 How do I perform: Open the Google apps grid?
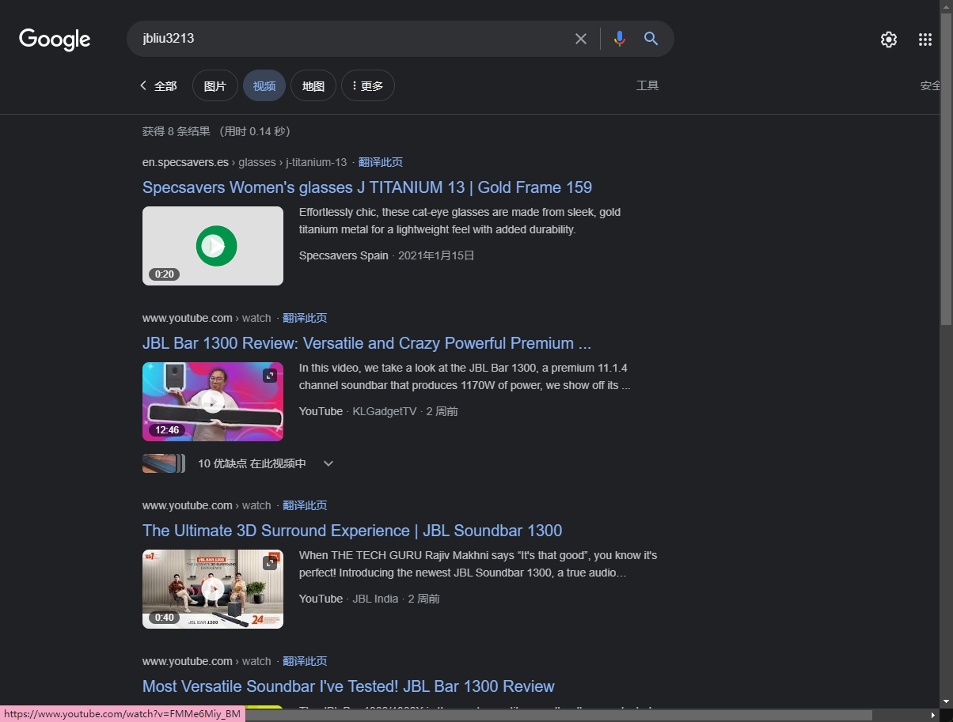pos(925,40)
